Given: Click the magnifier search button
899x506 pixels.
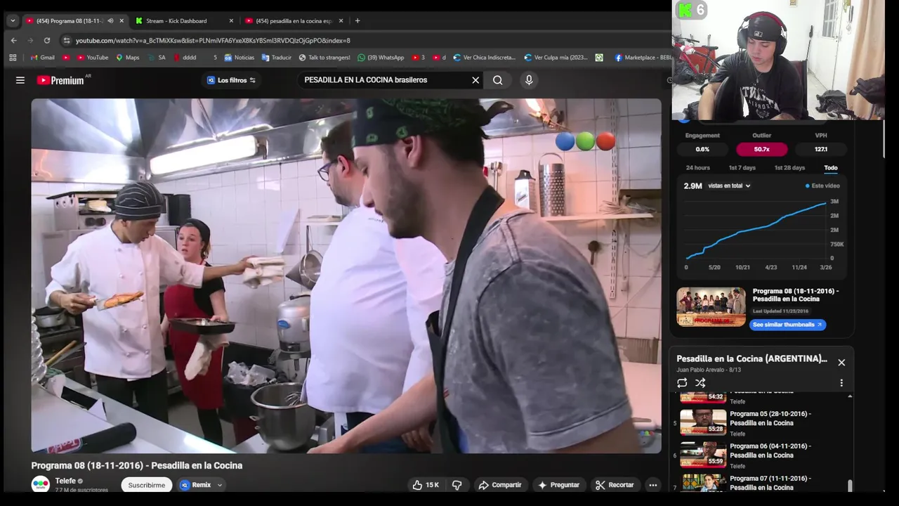Looking at the screenshot, I should click(x=498, y=80).
